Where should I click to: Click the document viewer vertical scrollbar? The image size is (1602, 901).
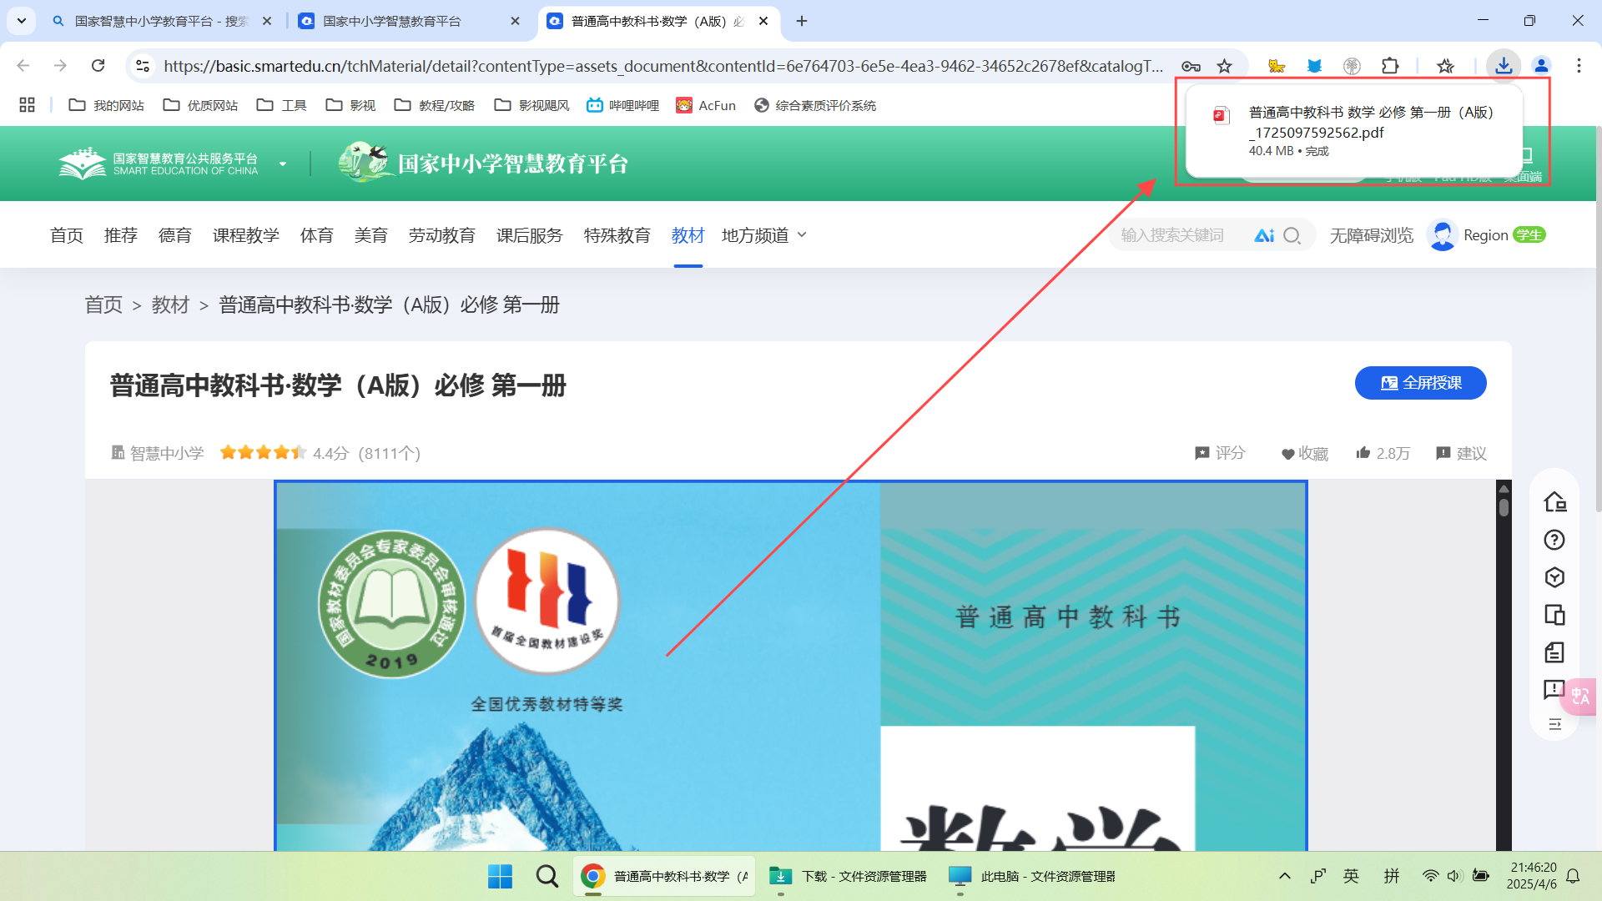tap(1504, 667)
